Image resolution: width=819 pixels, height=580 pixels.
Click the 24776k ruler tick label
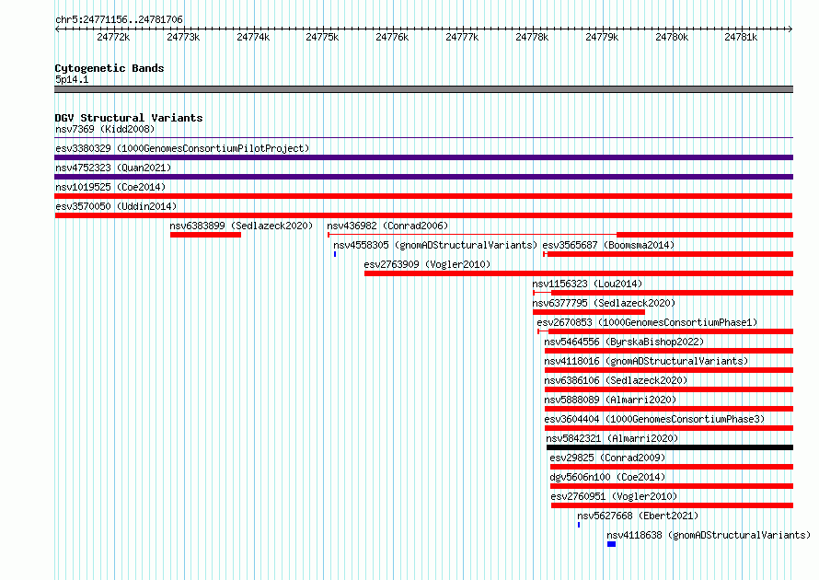click(392, 37)
